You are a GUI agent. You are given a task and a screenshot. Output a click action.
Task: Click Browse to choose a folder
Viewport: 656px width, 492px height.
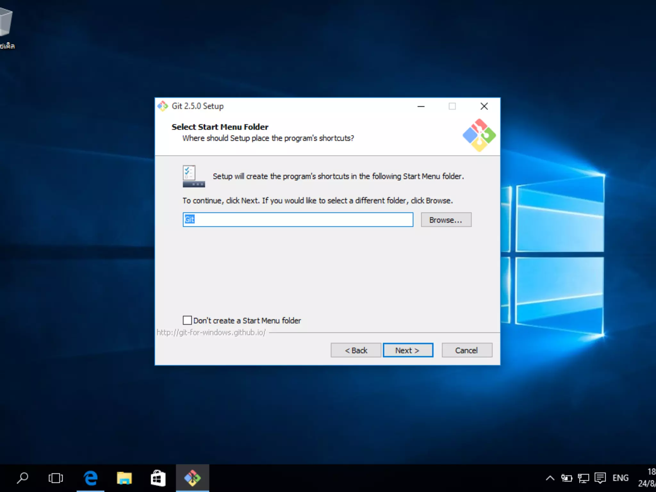[x=446, y=220]
